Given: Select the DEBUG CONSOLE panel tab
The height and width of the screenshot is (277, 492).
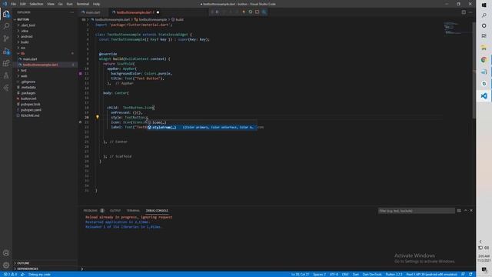Looking at the screenshot, I should (157, 210).
